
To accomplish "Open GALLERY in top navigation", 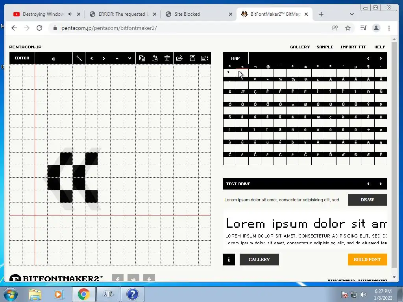I will [x=300, y=47].
